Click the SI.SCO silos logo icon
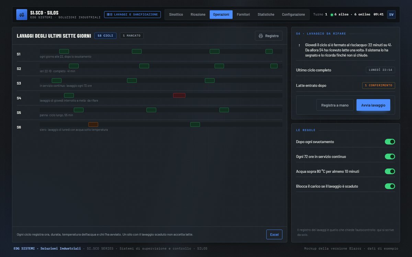This screenshot has height=257, width=412. [x=22, y=15]
